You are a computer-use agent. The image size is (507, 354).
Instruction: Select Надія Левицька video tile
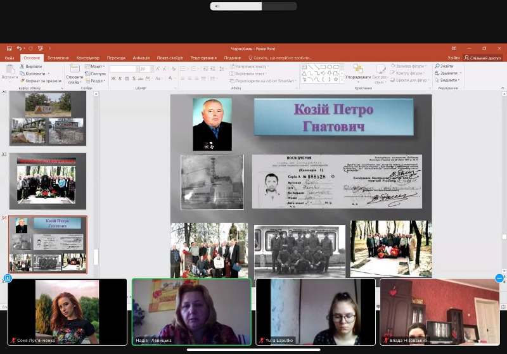192,312
